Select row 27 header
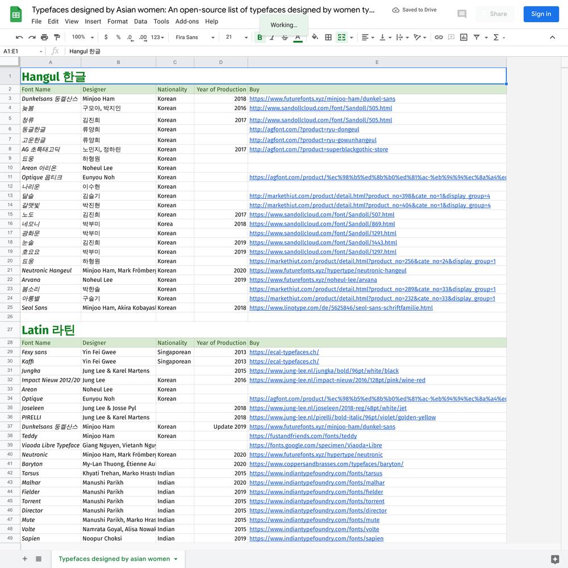The height and width of the screenshot is (568, 568). pos(10,329)
